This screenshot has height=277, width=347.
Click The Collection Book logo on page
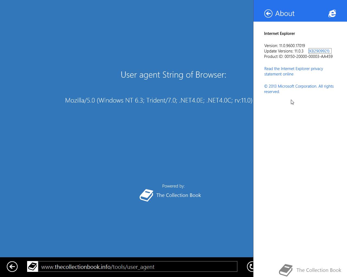(146, 195)
